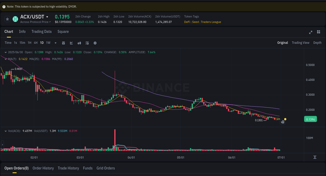The height and width of the screenshot is (176, 326).
Task: Click the green 0.1394 price label
Action: click(310, 119)
